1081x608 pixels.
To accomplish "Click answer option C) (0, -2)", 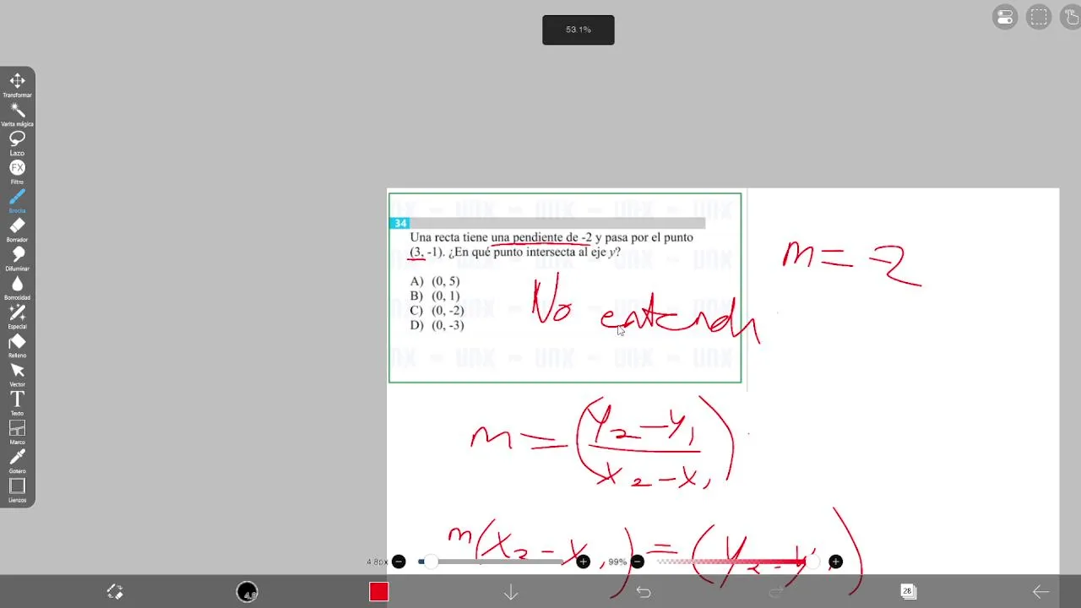I will 437,311.
